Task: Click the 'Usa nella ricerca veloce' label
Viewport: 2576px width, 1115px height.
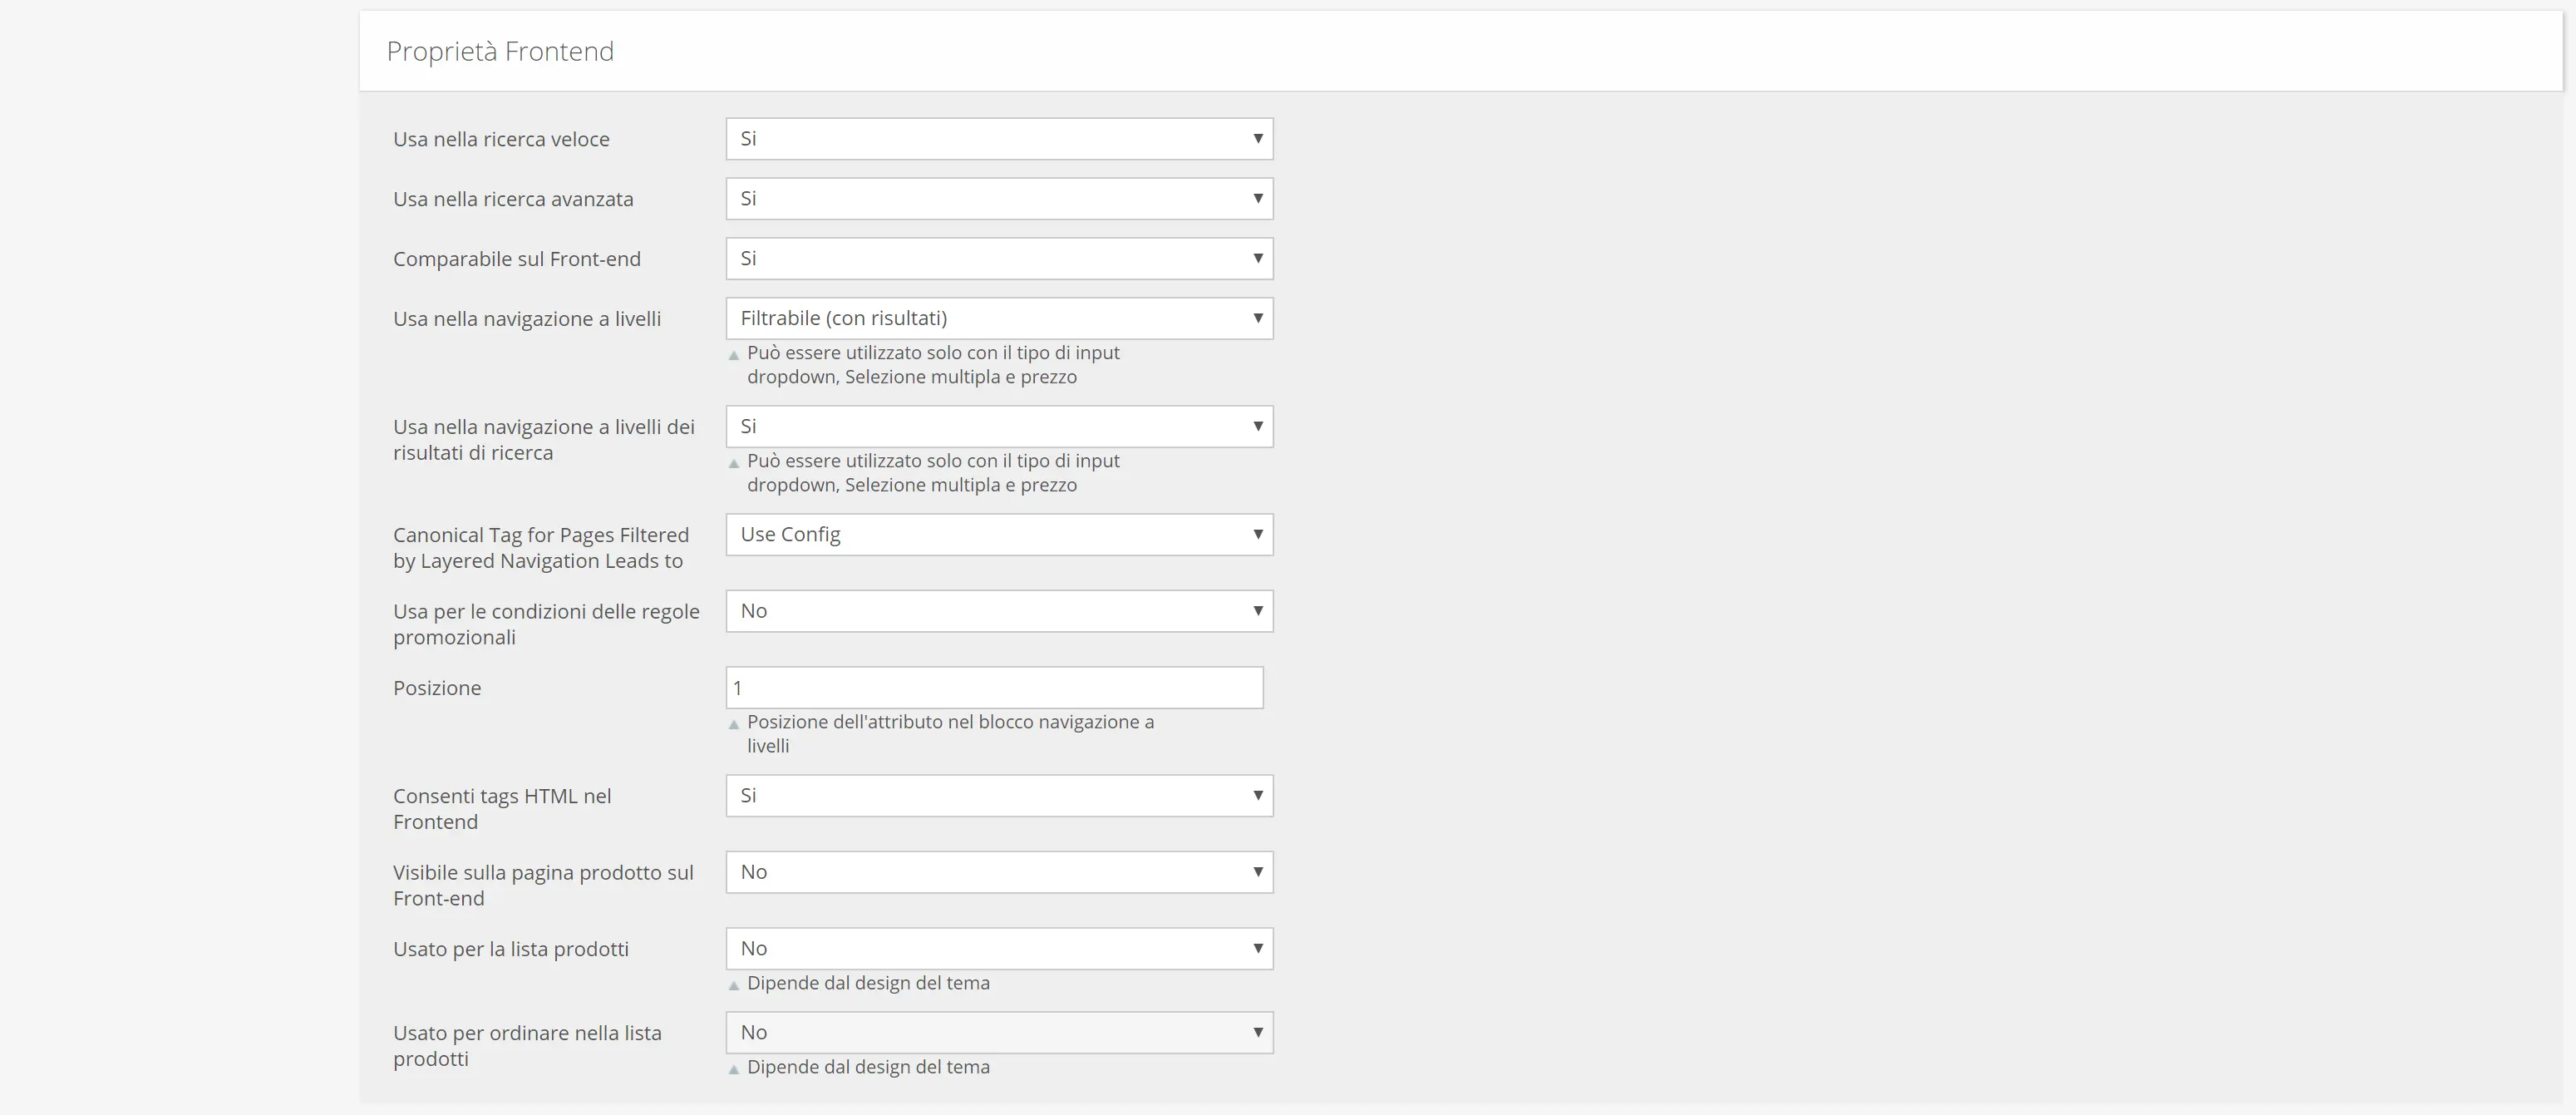Action: pos(501,139)
